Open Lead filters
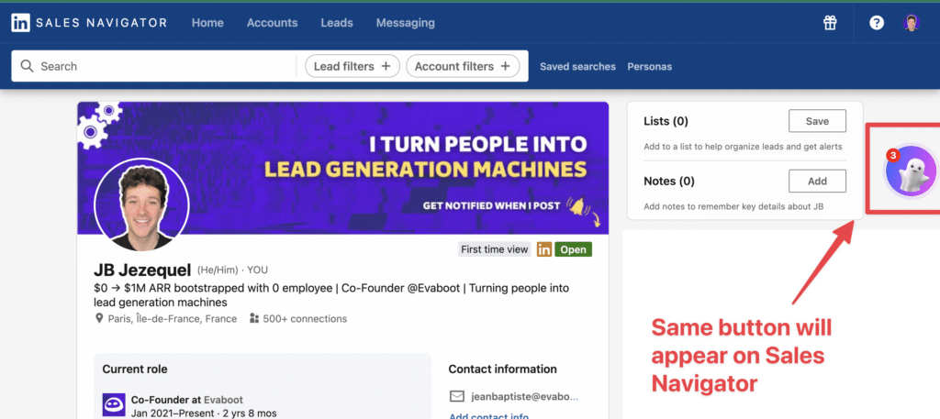The image size is (940, 419). coord(352,66)
